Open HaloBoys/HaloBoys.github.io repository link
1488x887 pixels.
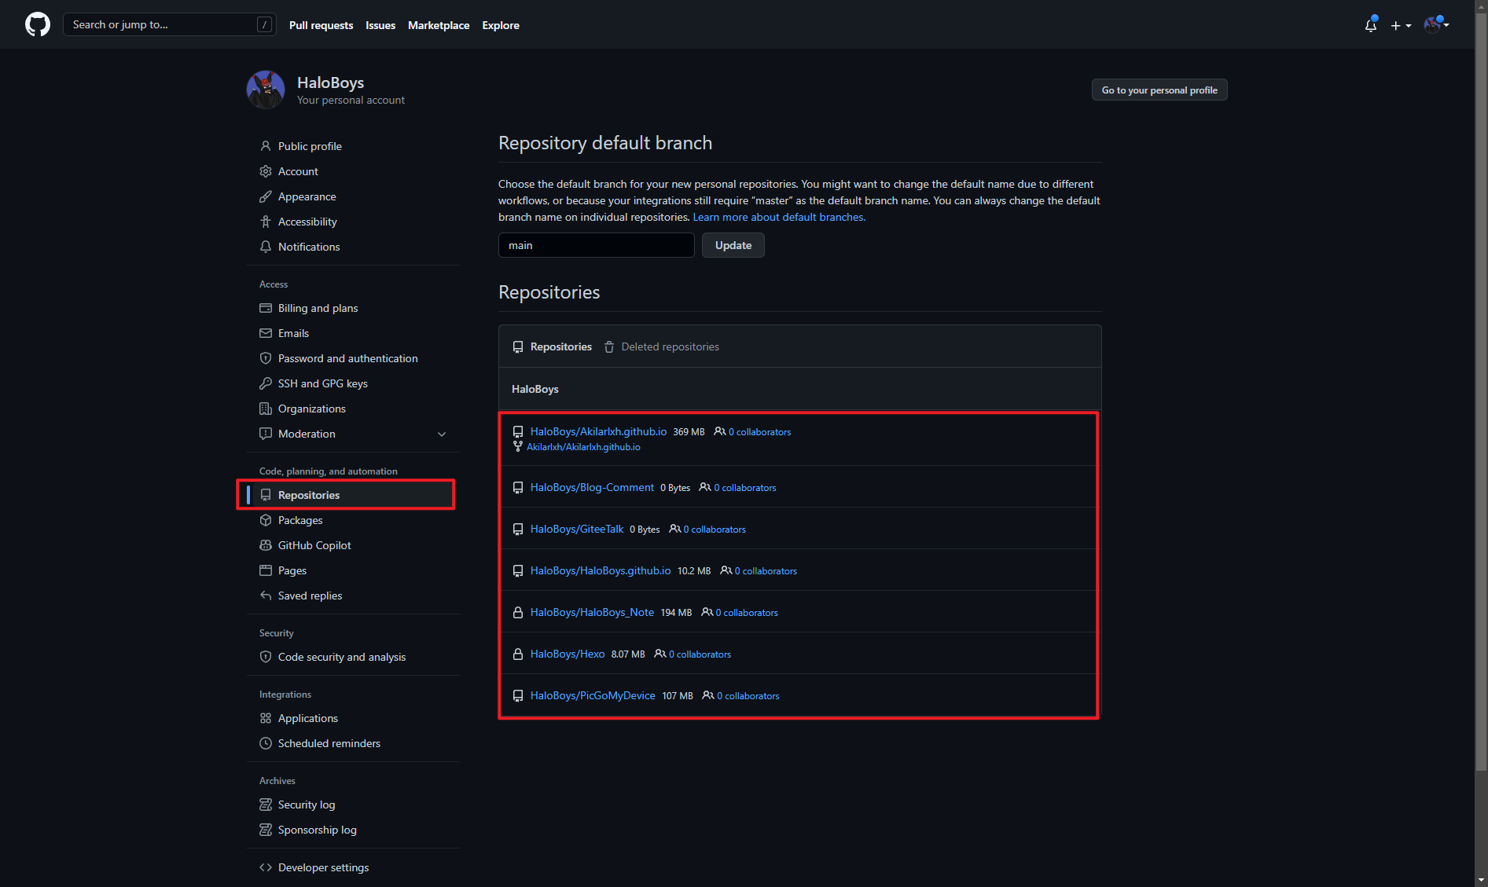601,570
